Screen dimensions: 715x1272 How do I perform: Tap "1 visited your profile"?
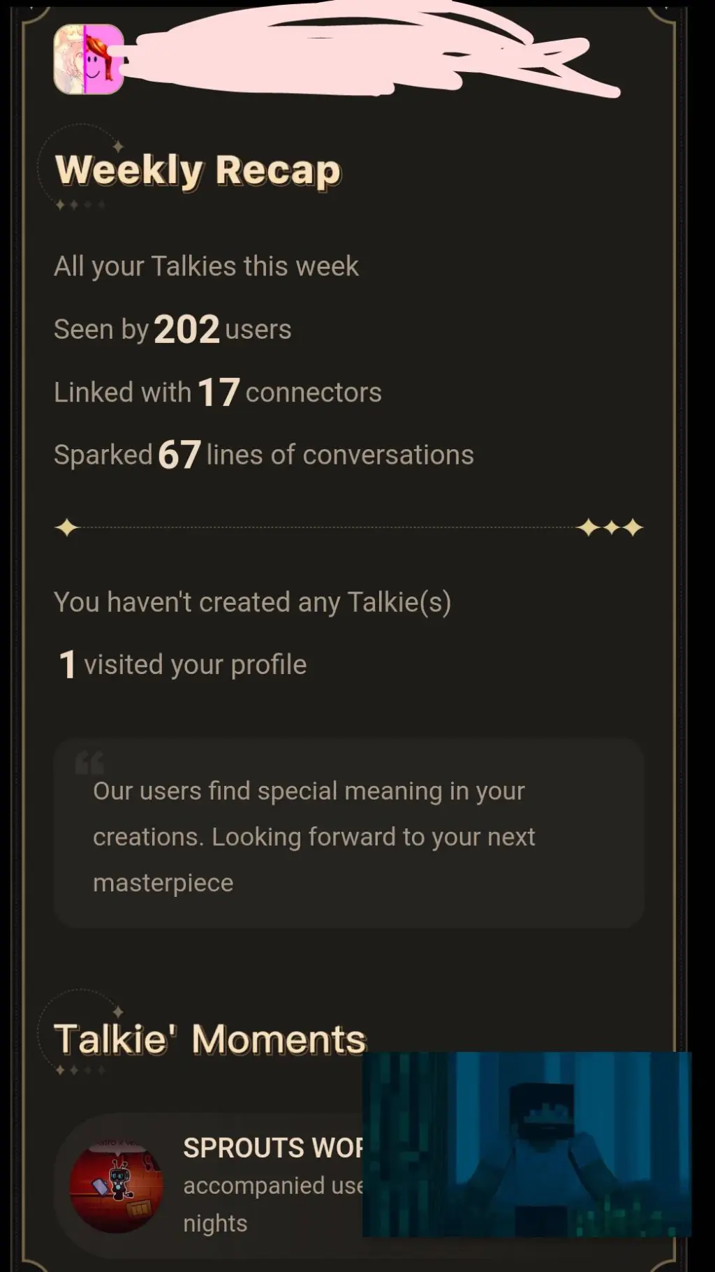pyautogui.click(x=182, y=664)
